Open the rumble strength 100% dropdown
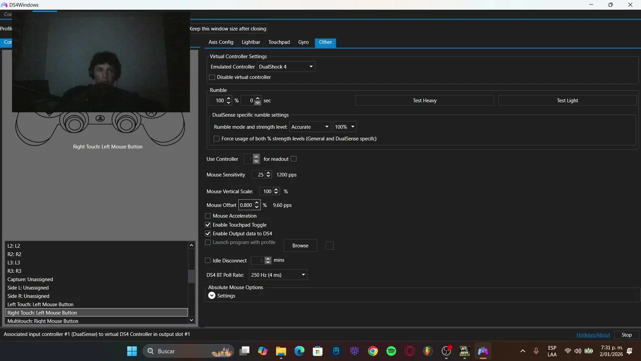The image size is (641, 361). [345, 127]
